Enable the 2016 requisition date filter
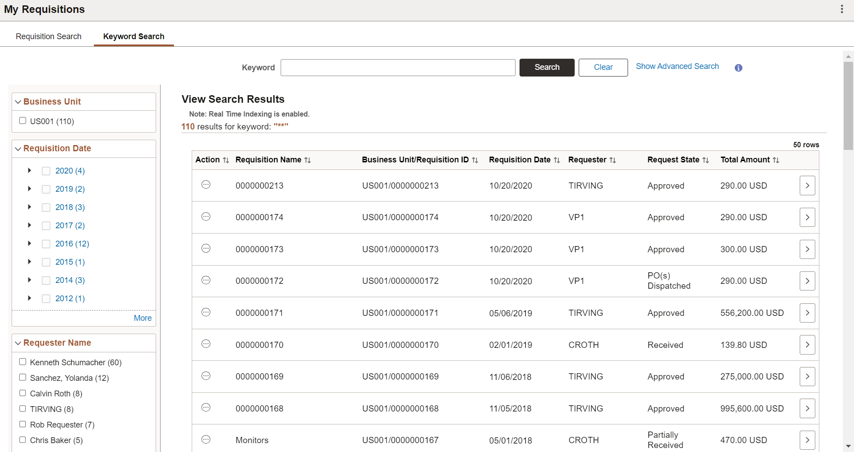This screenshot has height=452, width=854. (x=46, y=244)
